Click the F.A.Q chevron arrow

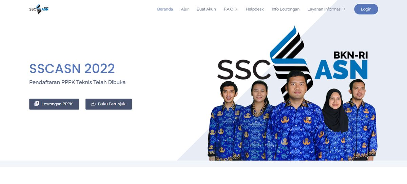coord(236,9)
